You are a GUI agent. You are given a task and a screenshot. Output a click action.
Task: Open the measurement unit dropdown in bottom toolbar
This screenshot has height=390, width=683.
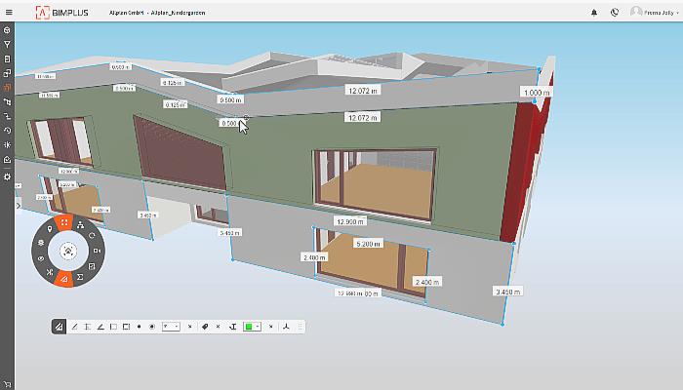coord(171,326)
